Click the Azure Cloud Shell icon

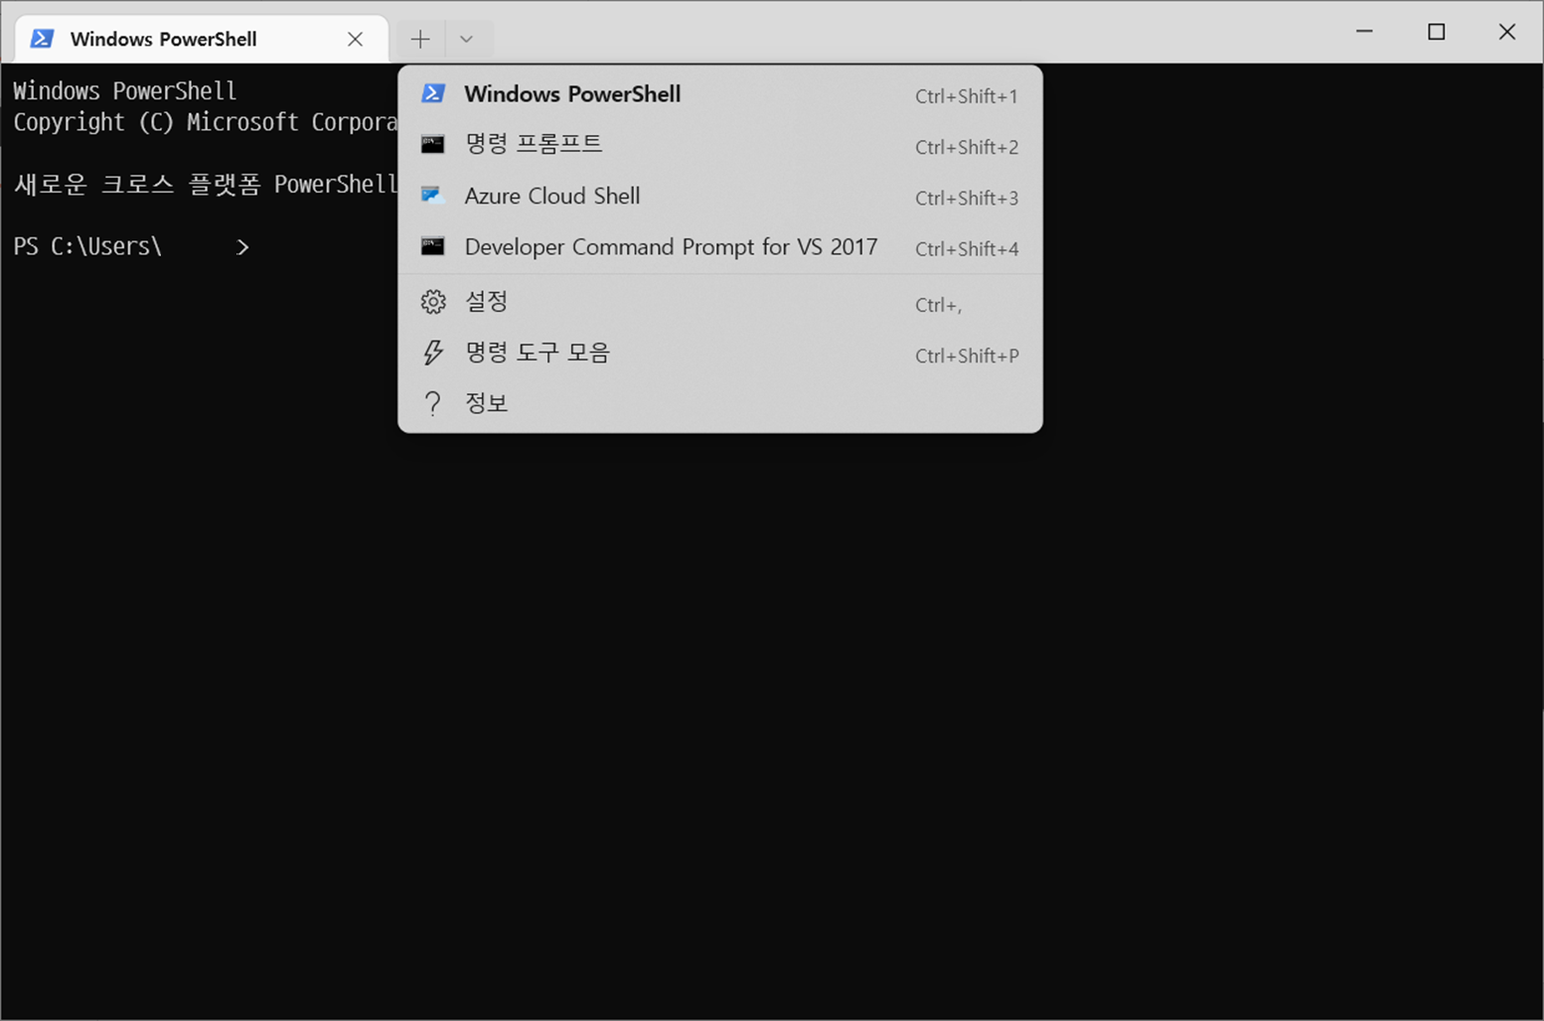coord(433,195)
